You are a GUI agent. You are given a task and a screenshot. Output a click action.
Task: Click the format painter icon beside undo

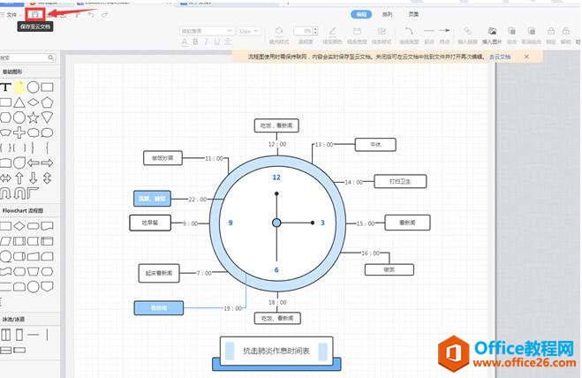(78, 15)
